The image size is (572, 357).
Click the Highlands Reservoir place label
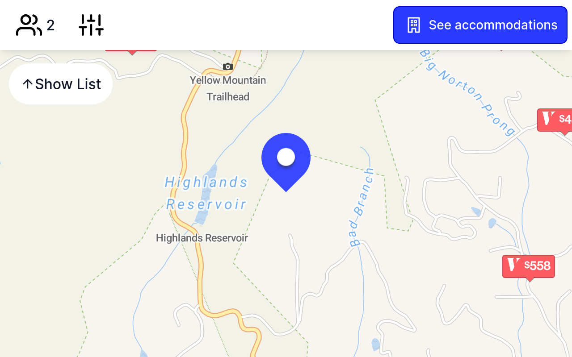202,238
